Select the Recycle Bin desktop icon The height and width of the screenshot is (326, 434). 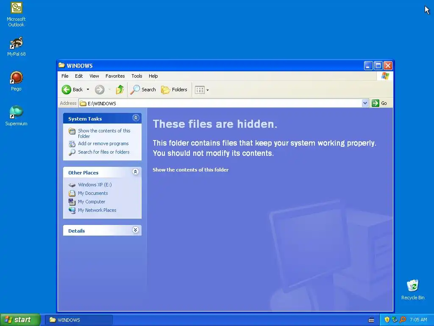pyautogui.click(x=413, y=289)
